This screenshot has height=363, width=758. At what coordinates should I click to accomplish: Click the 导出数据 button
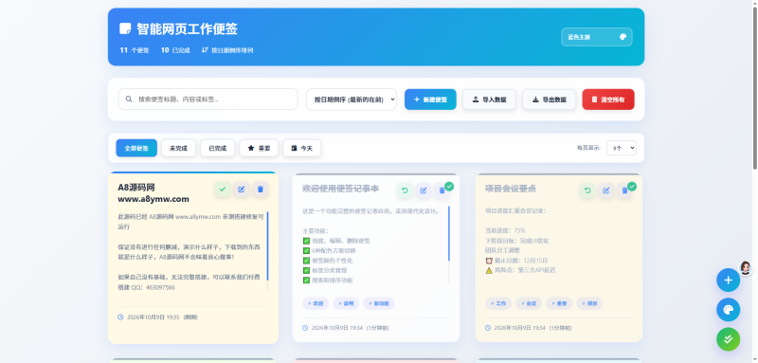[550, 100]
